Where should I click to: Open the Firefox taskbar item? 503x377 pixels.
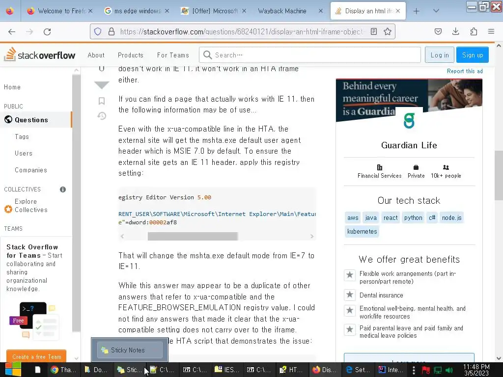(323, 370)
